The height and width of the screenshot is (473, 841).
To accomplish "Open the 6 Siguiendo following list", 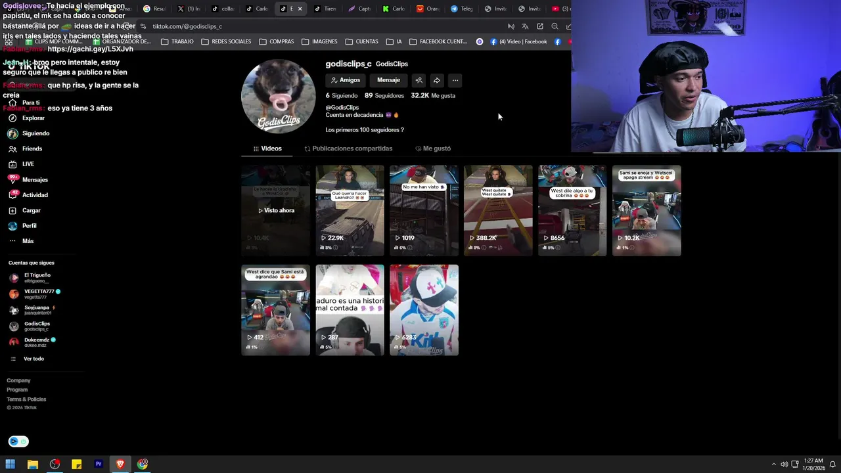I will [342, 96].
